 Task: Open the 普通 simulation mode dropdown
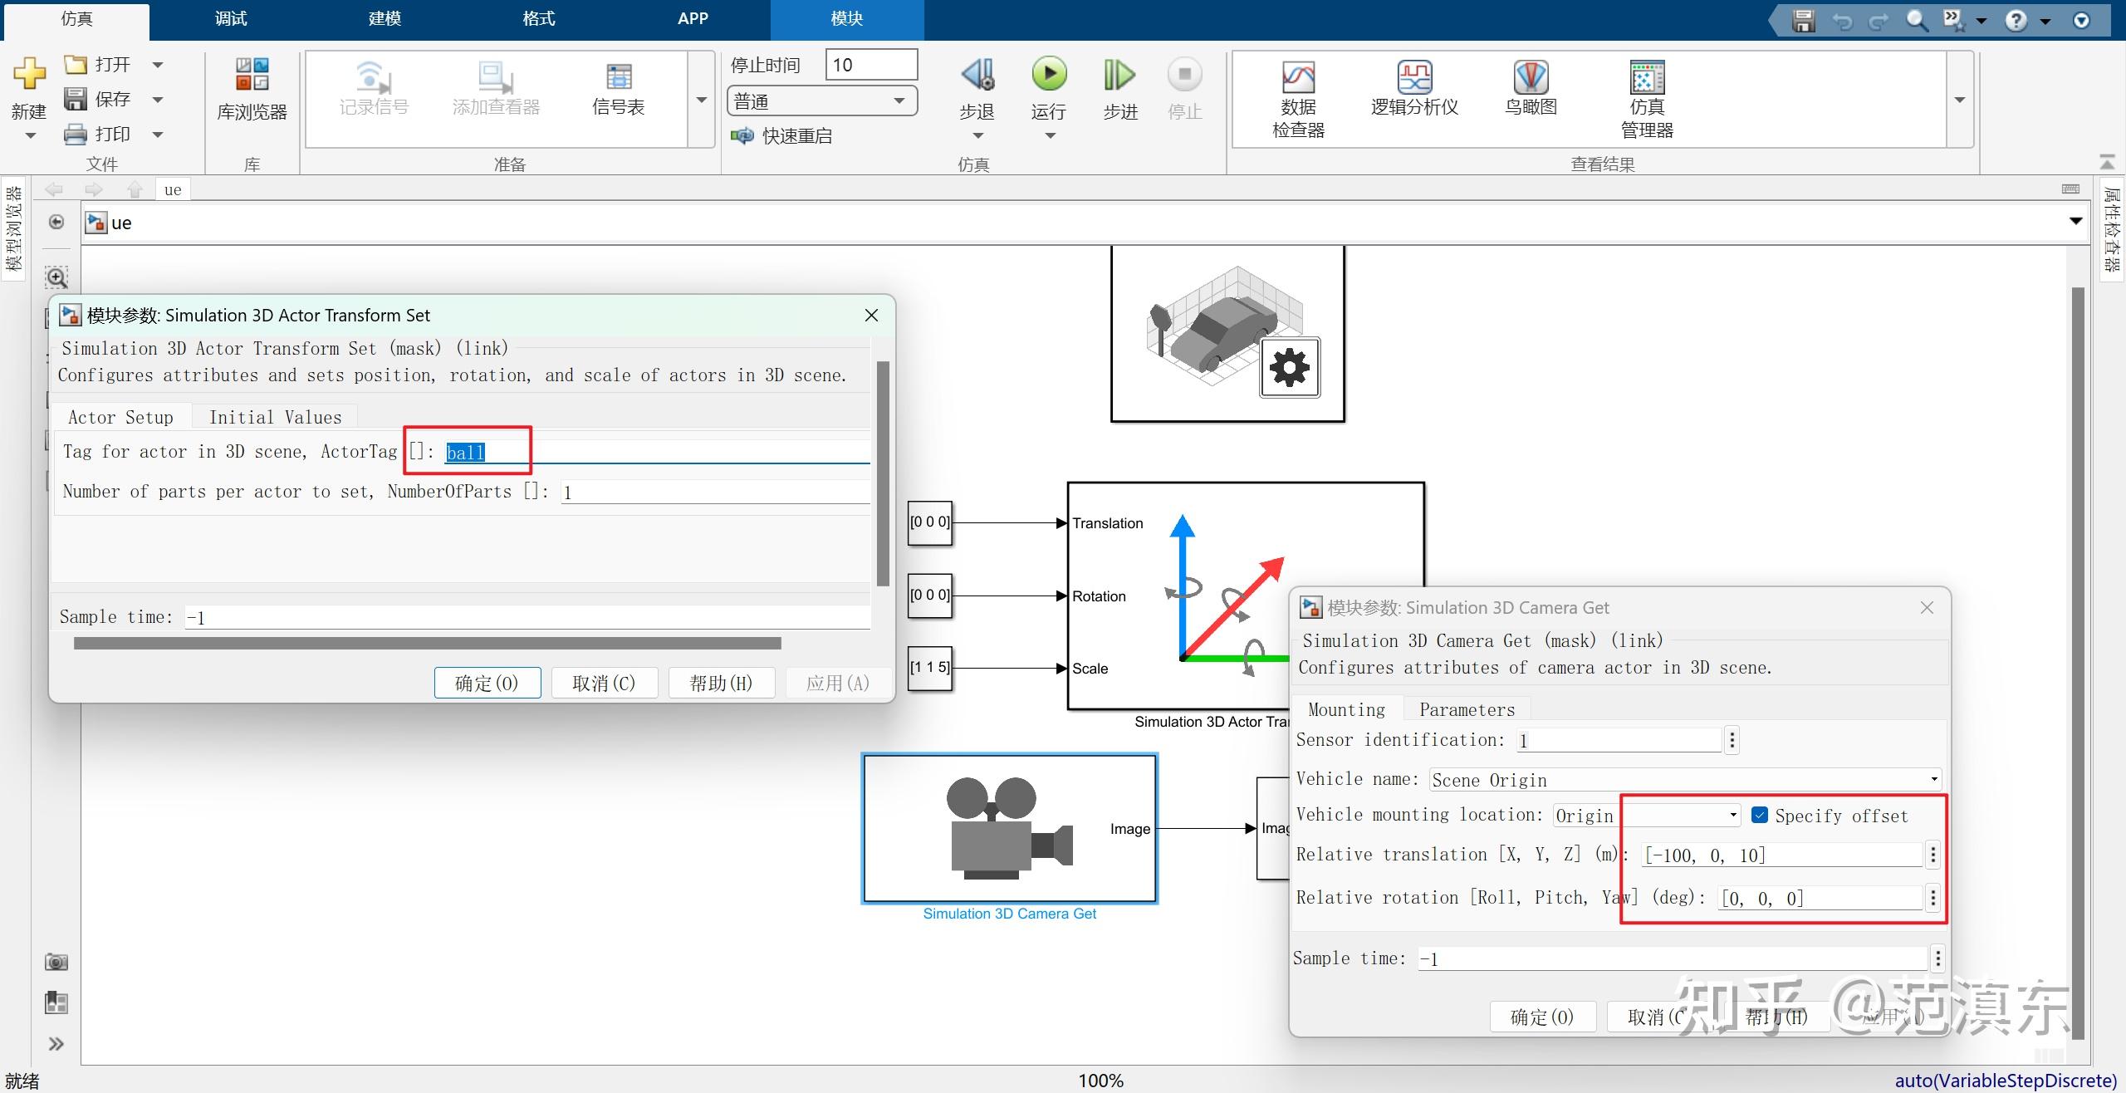click(x=899, y=100)
